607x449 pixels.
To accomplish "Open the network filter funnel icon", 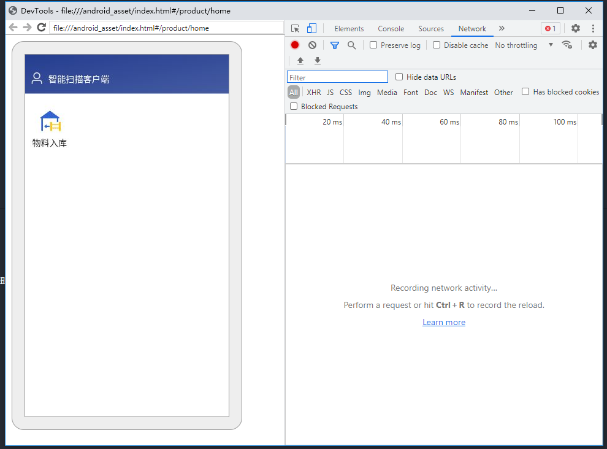I will (334, 45).
